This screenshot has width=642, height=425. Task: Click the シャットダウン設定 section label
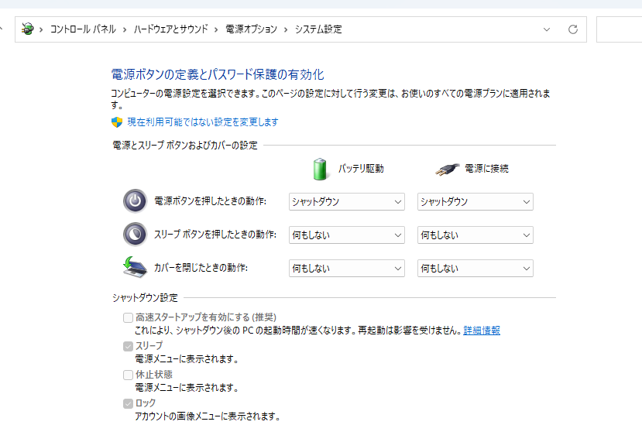click(x=145, y=298)
